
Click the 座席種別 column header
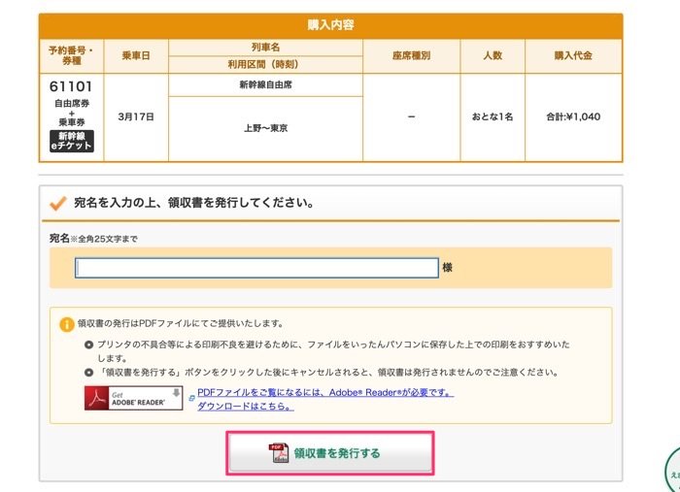(x=412, y=56)
